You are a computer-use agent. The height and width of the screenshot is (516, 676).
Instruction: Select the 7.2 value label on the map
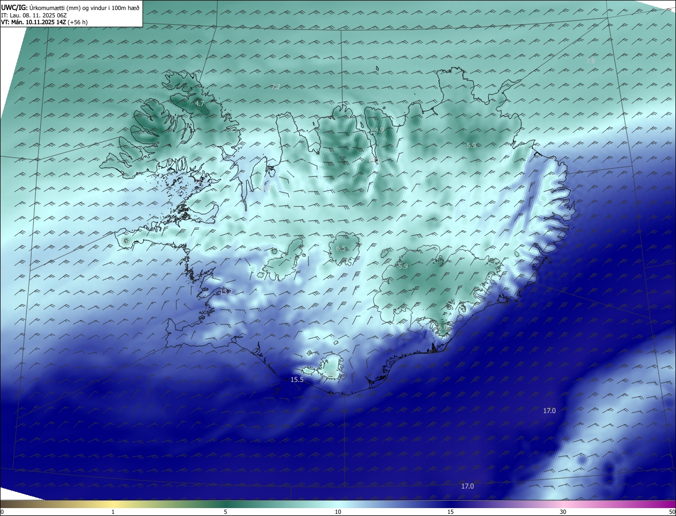pyautogui.click(x=276, y=87)
